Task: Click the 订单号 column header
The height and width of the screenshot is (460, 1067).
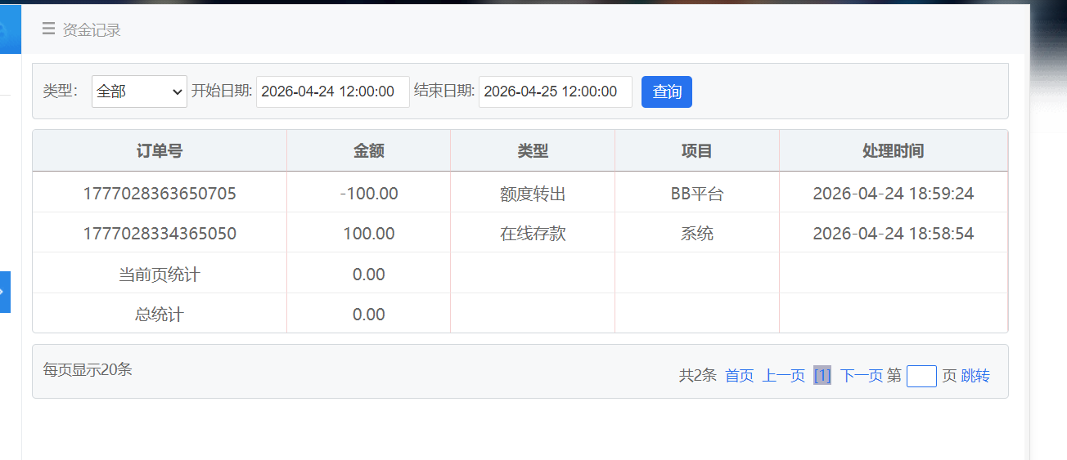Action: 160,151
